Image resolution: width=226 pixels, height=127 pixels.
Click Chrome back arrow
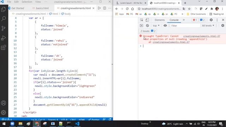[x=117, y=9]
